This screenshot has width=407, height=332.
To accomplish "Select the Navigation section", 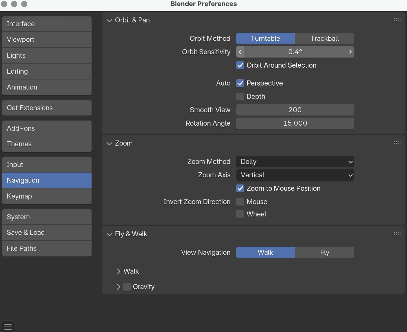I will pyautogui.click(x=47, y=180).
